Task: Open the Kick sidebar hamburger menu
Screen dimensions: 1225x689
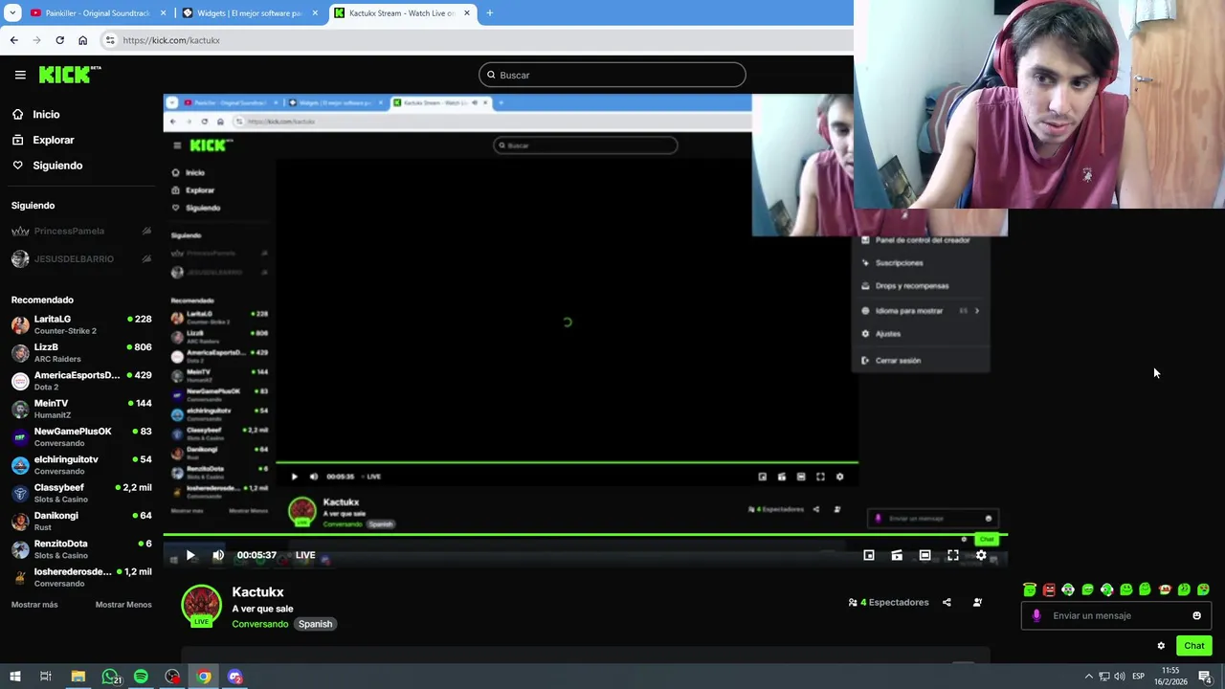Action: tap(20, 75)
